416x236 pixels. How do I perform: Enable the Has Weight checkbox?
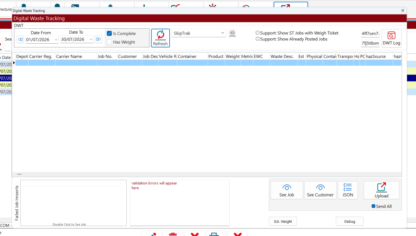(109, 42)
